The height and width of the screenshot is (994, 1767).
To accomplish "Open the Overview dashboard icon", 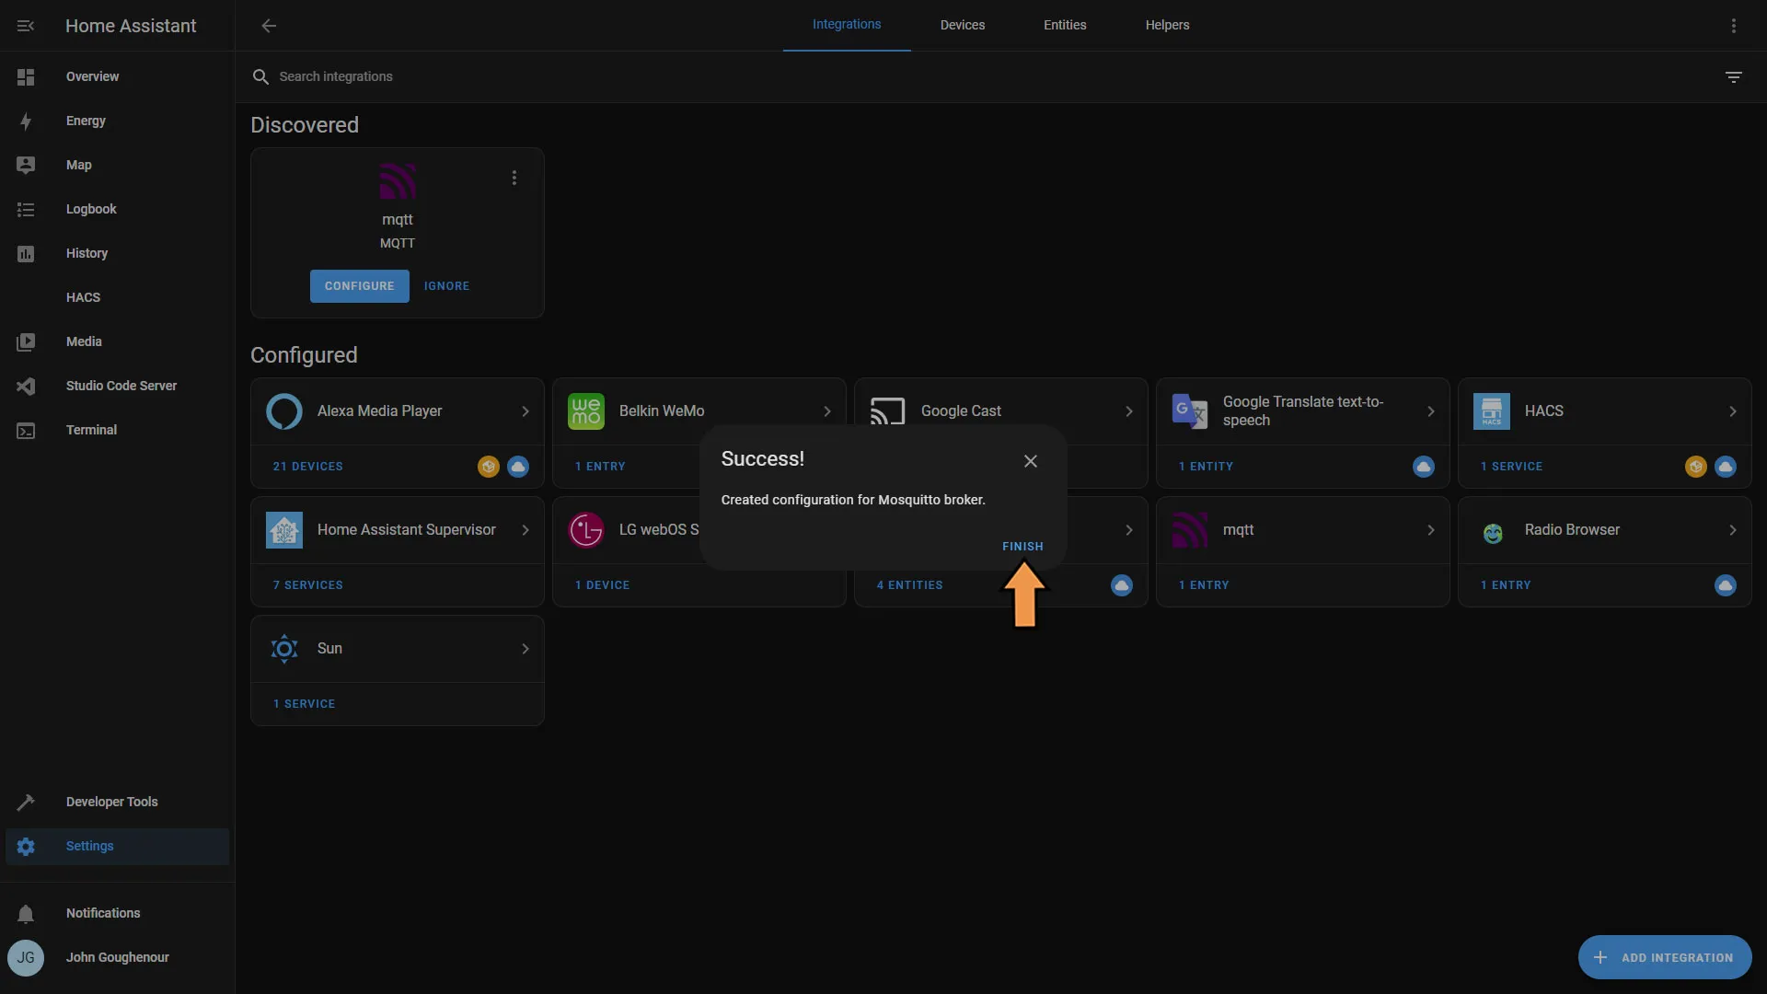I will point(26,77).
